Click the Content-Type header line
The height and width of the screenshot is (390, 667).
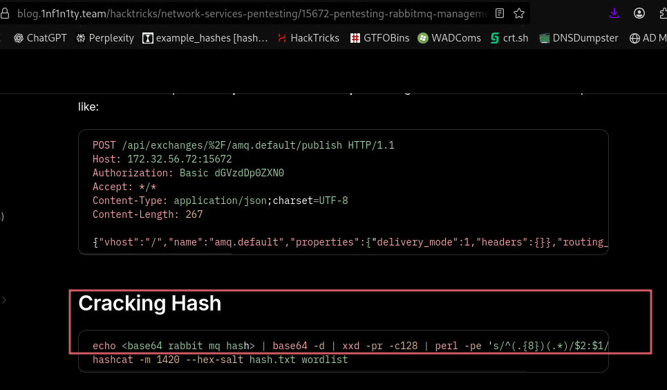(x=220, y=201)
